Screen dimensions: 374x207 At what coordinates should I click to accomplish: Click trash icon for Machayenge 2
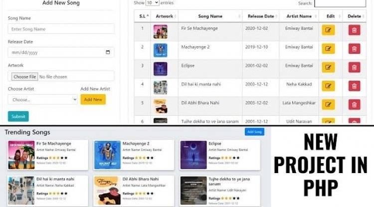(354, 49)
